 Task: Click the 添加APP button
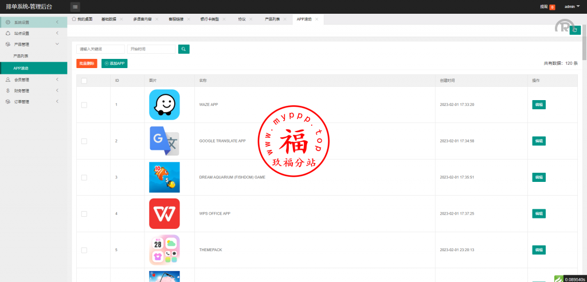pos(114,63)
